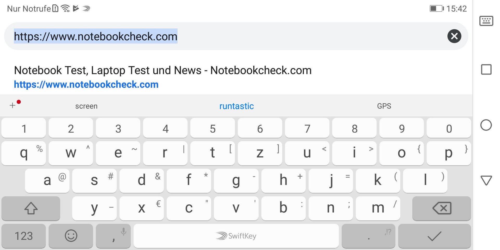Viewport: 500px width, 250px height.
Task: Tap the backspace delete key
Action: coord(442,208)
